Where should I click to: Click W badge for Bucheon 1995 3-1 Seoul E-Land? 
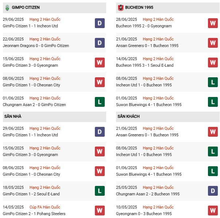click(213, 63)
